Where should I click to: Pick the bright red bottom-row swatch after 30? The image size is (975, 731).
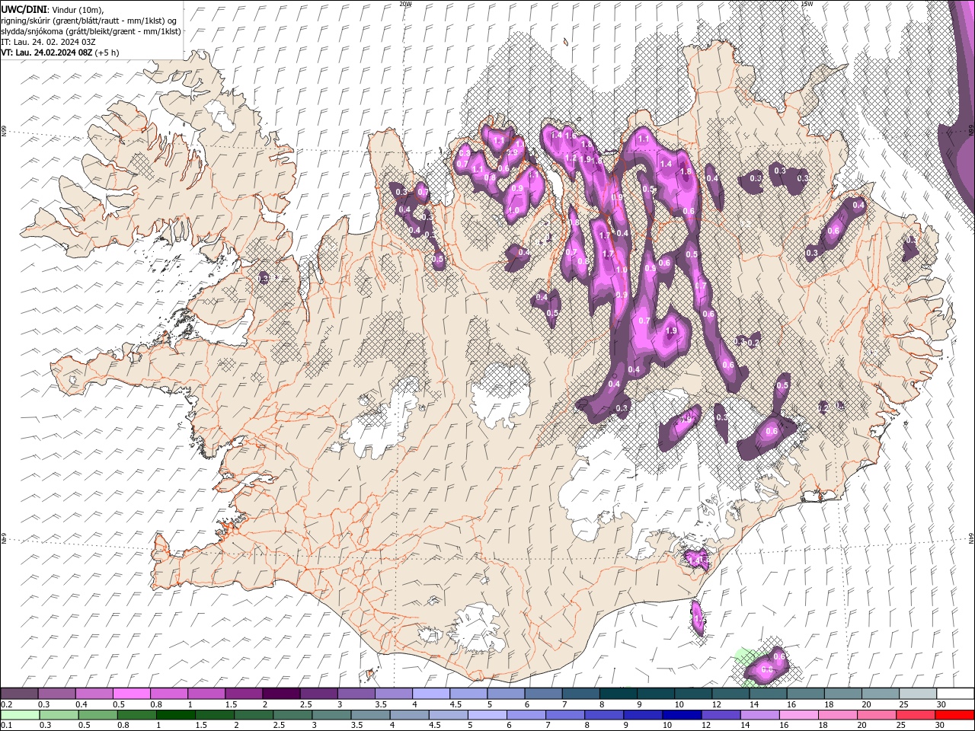point(955,715)
